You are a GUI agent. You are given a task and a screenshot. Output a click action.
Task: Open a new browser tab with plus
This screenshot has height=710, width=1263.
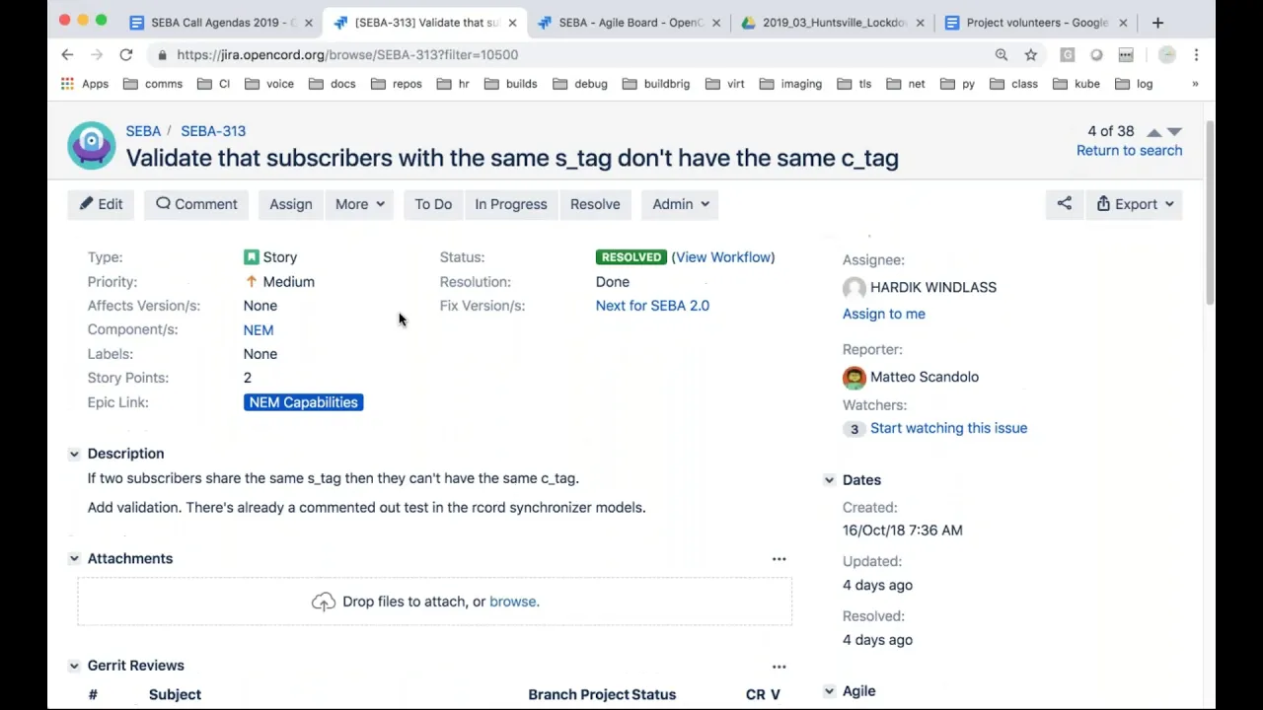click(x=1157, y=23)
